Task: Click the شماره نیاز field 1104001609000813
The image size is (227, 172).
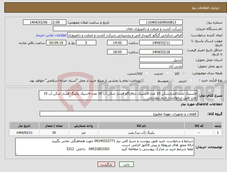Action: coord(161,22)
